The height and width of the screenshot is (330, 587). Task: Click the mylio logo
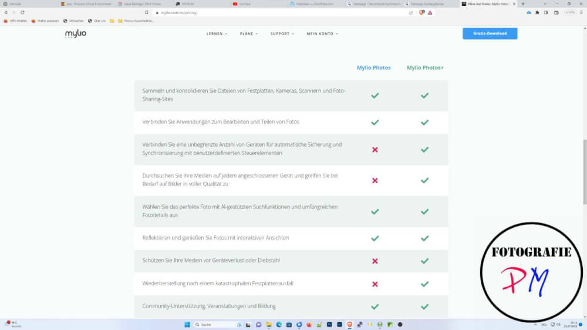coord(76,33)
